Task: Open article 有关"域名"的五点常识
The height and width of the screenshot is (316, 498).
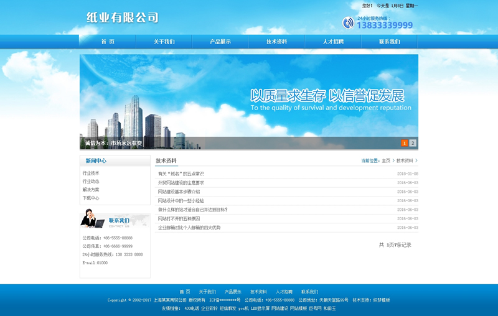Action: [181, 174]
